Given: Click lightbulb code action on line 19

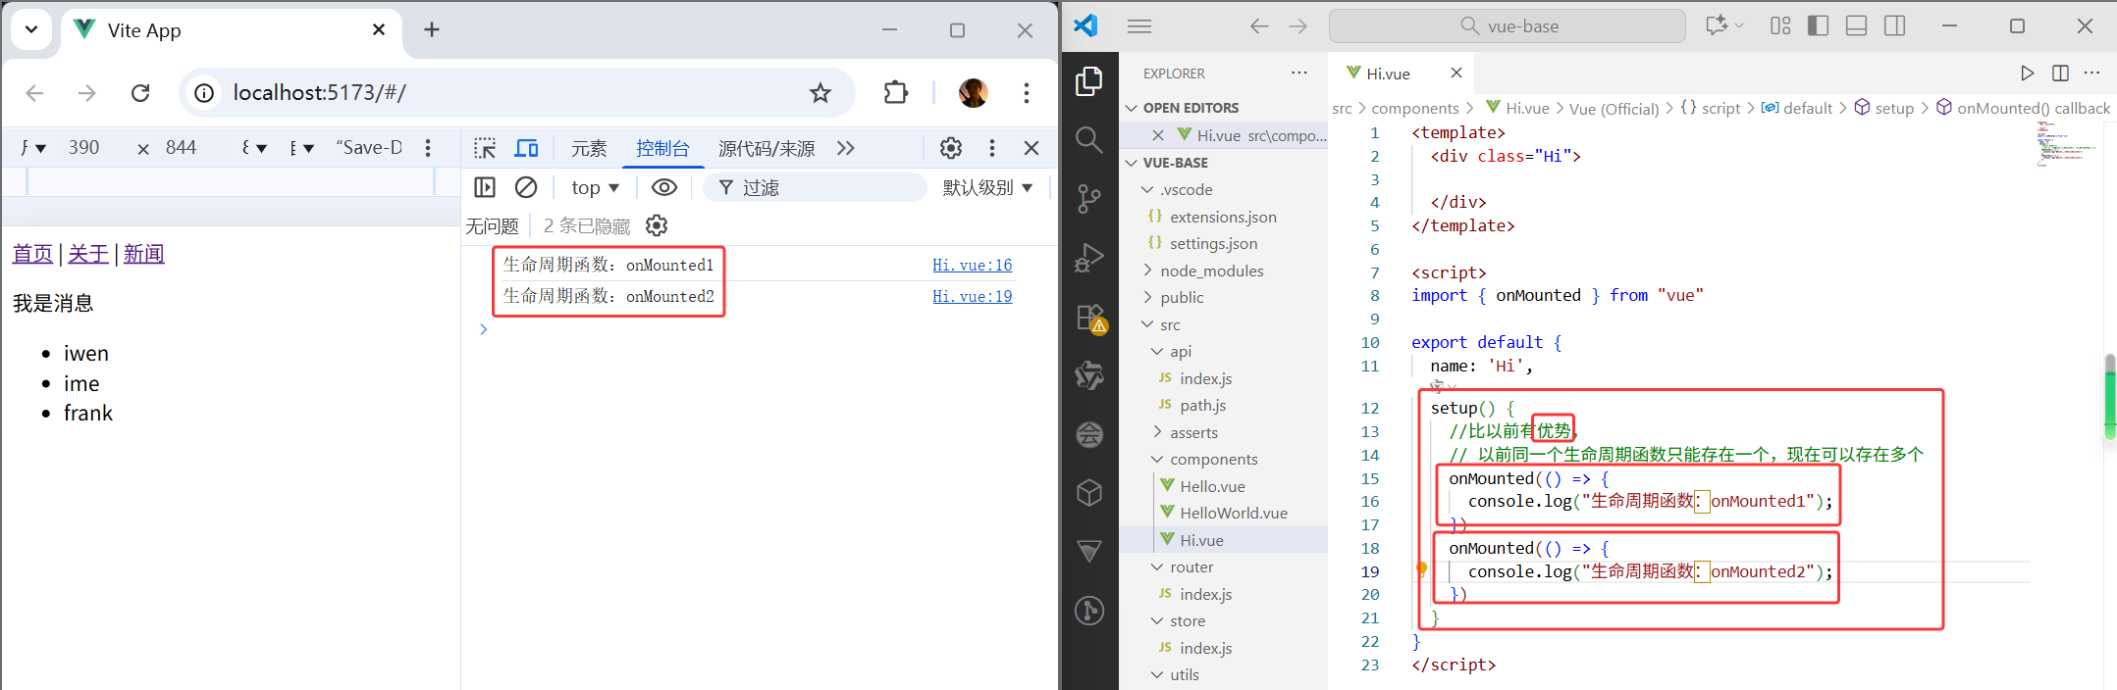Looking at the screenshot, I should tap(1420, 569).
